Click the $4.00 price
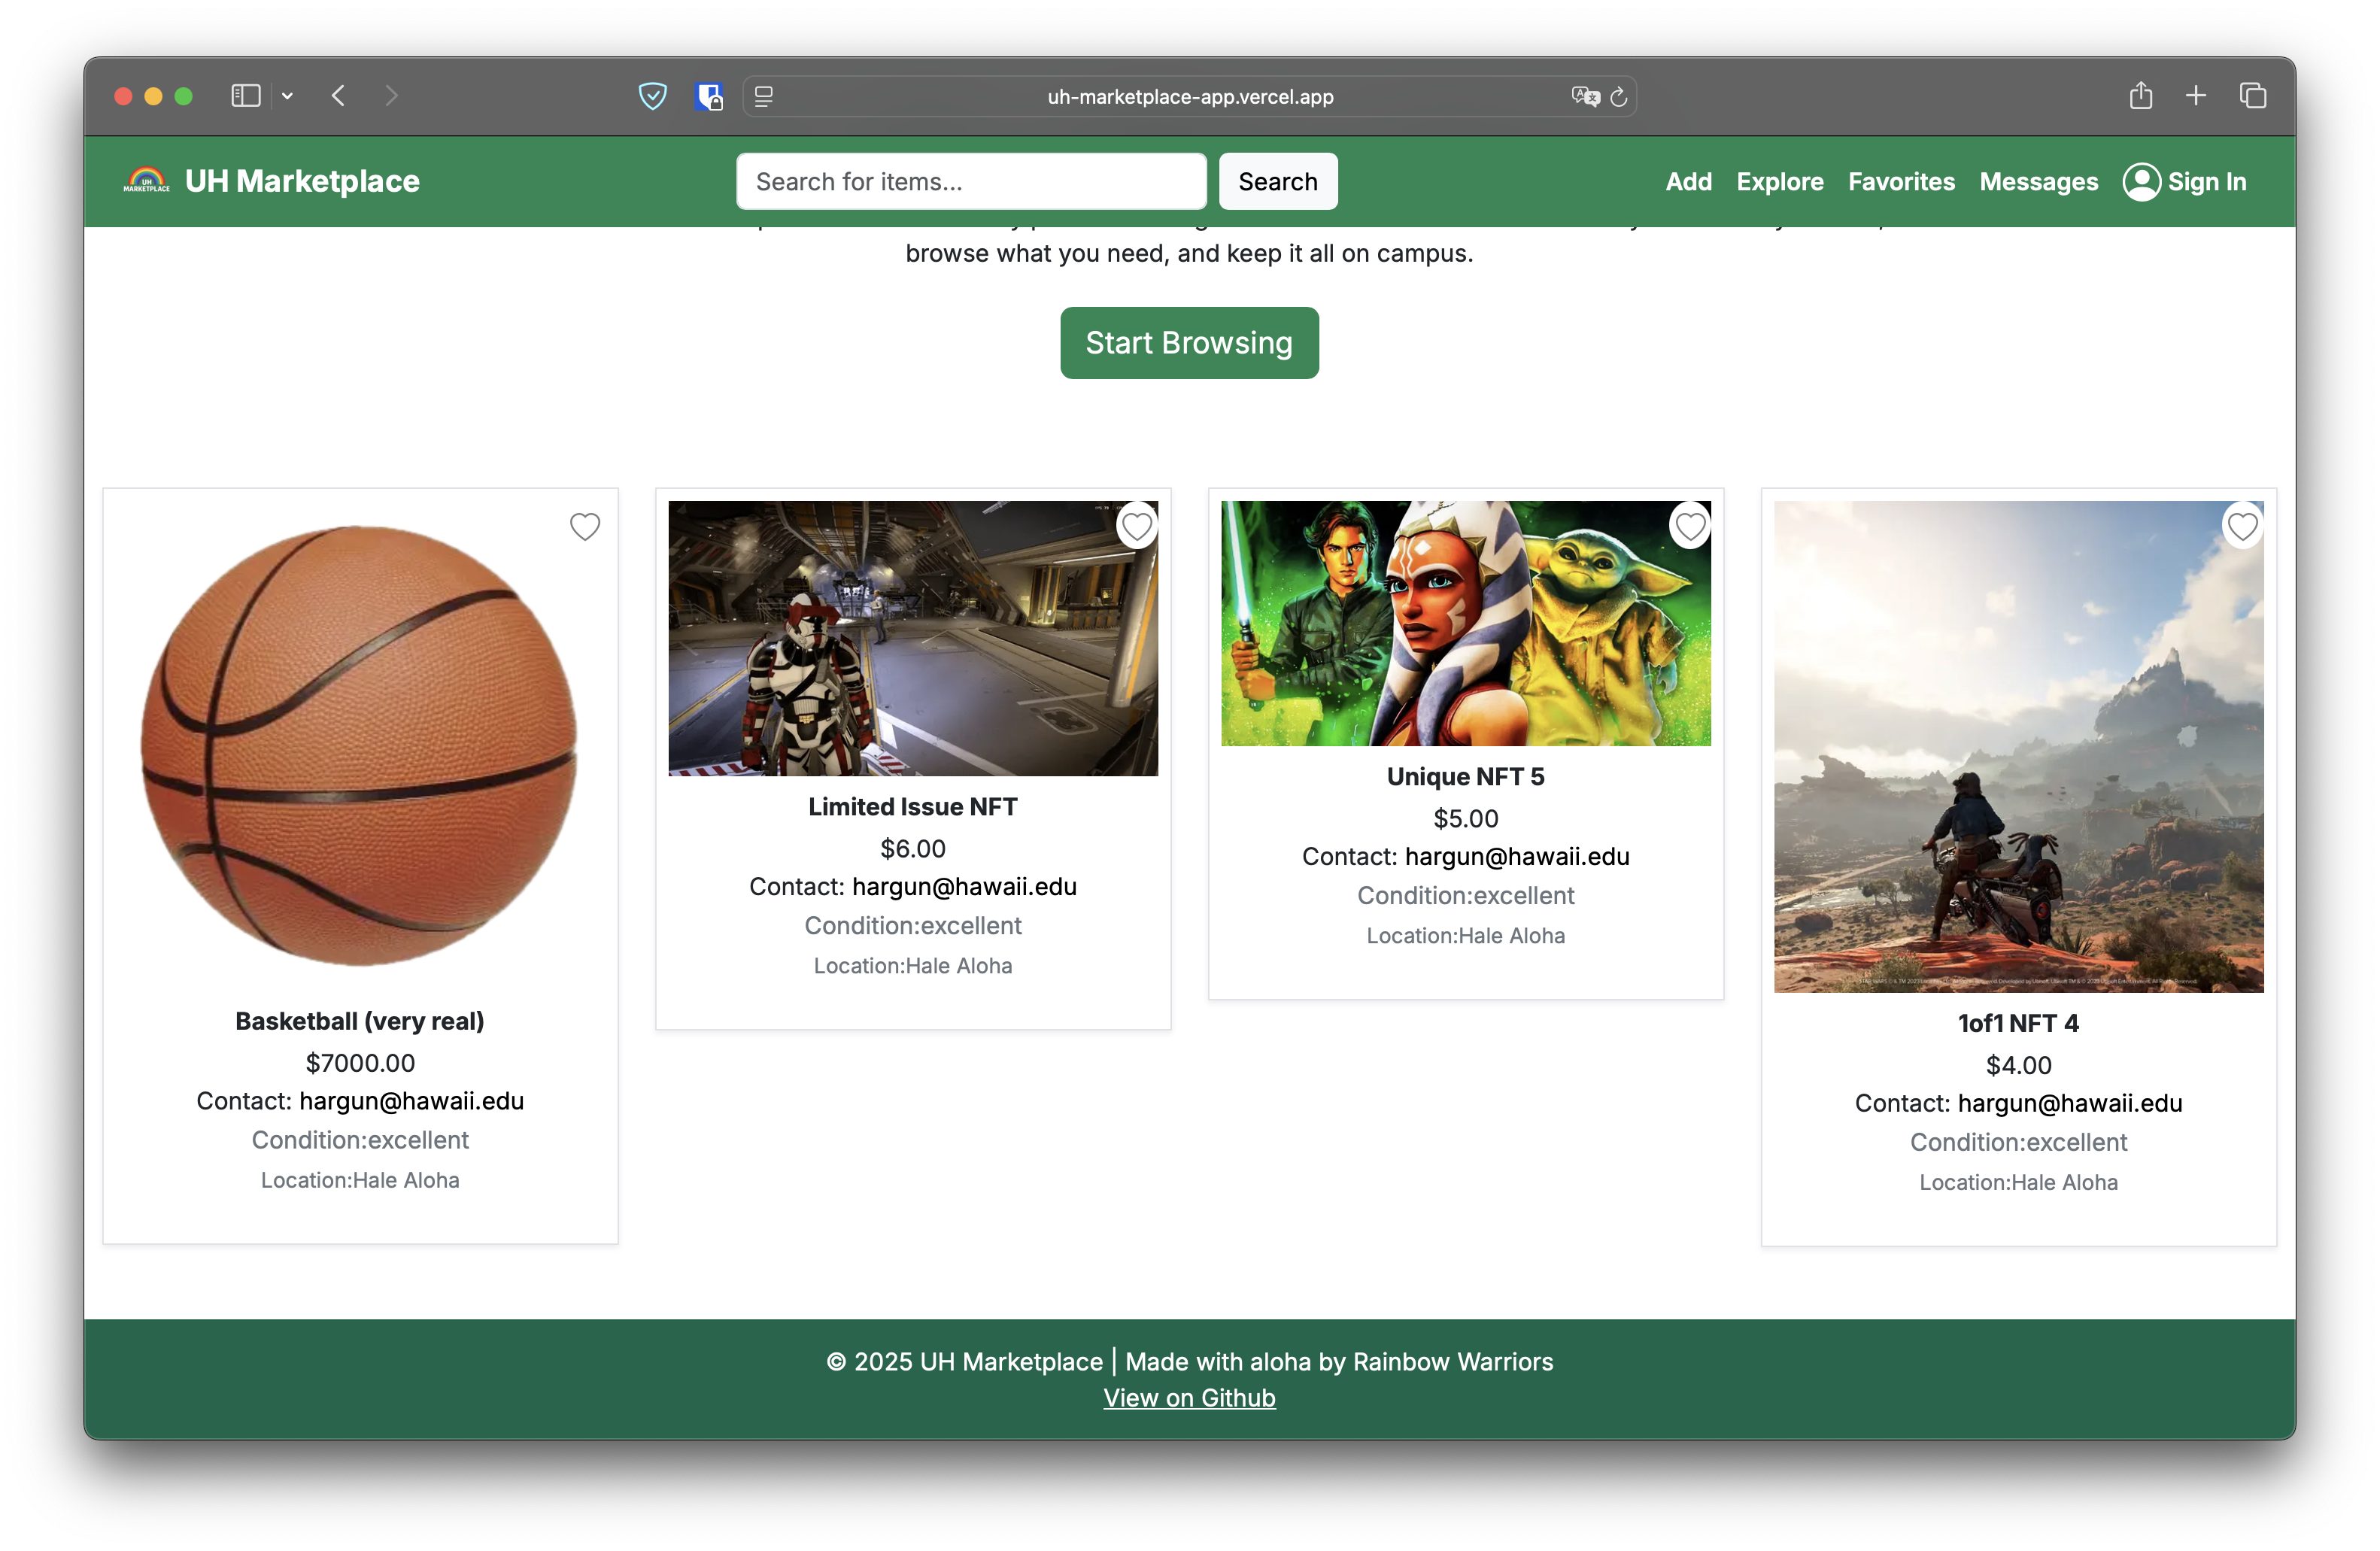The height and width of the screenshot is (1551, 2380). click(2018, 1065)
